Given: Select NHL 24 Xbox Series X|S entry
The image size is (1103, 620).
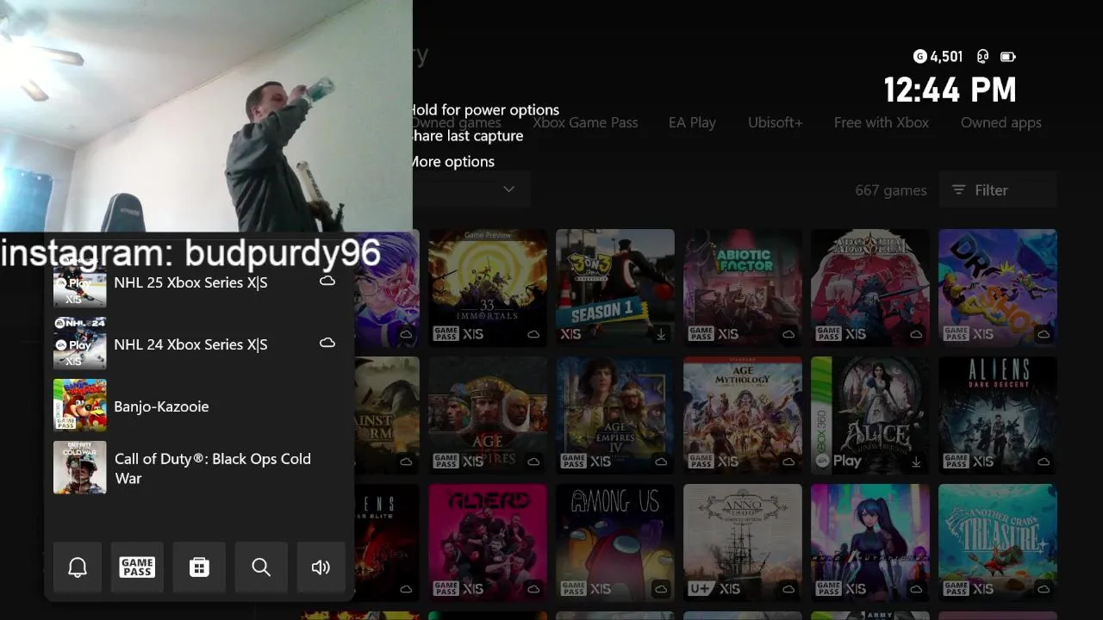Looking at the screenshot, I should click(199, 343).
